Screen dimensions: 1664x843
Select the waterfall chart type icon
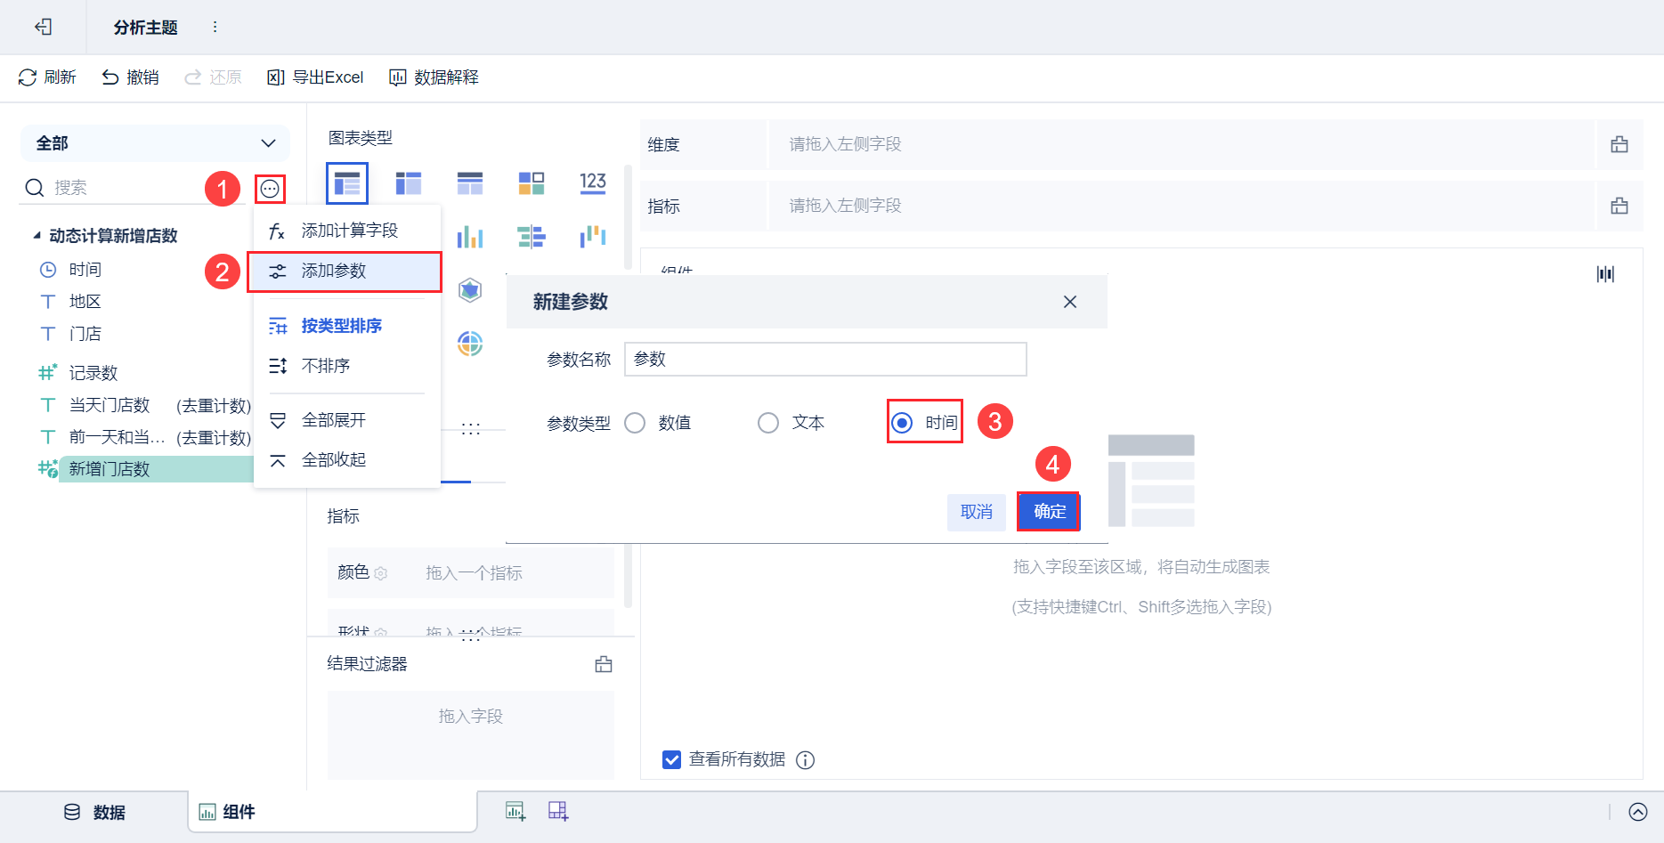pyautogui.click(x=593, y=237)
